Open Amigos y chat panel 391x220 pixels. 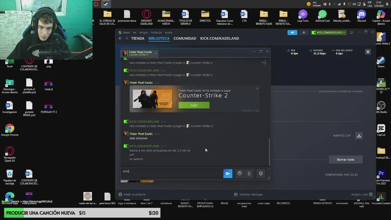point(362,194)
